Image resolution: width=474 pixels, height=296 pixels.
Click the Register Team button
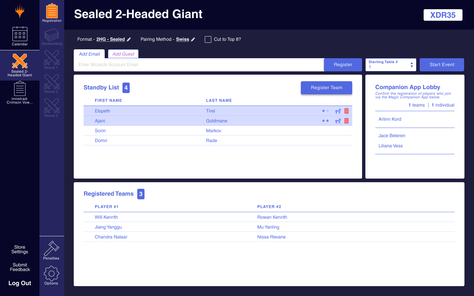[327, 88]
